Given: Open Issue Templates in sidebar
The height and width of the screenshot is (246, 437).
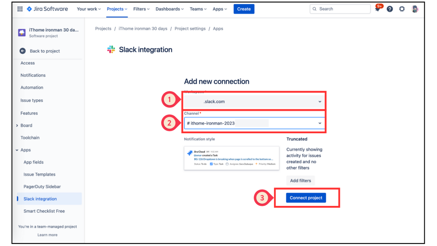Looking at the screenshot, I should [39, 175].
